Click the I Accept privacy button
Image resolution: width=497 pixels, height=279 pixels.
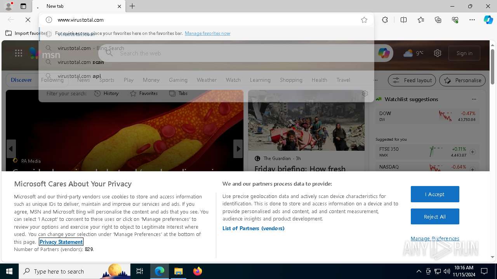435,194
